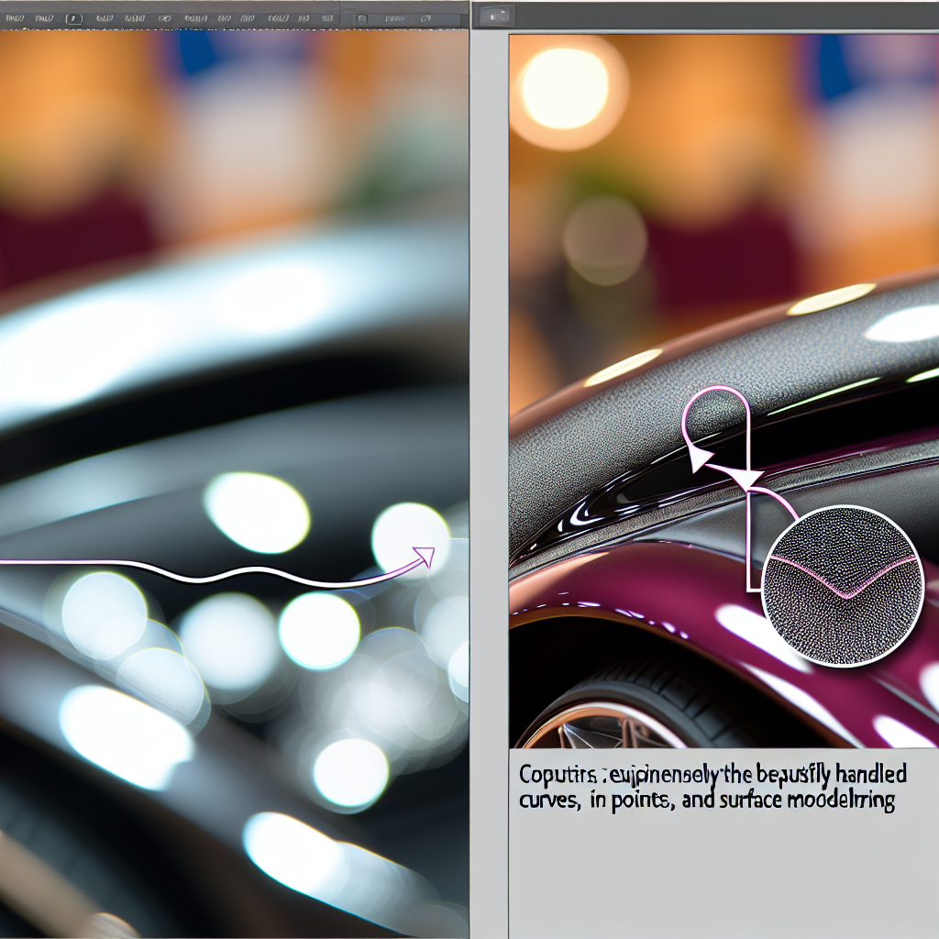939x939 pixels.
Task: Select the sharp maroon car image in the right panel
Action: [724, 391]
